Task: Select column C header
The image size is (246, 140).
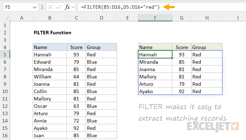Action: pyautogui.click(x=76, y=18)
